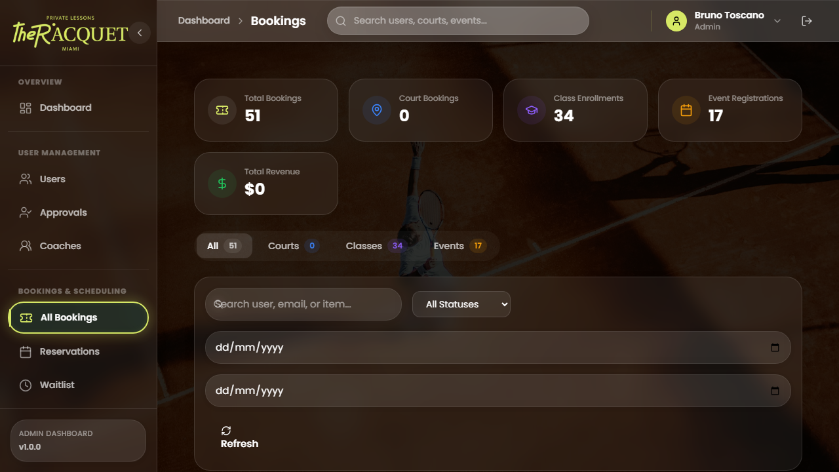Screen dimensions: 839x472
Task: Focus the global search users, courts, events field
Action: pos(465,20)
